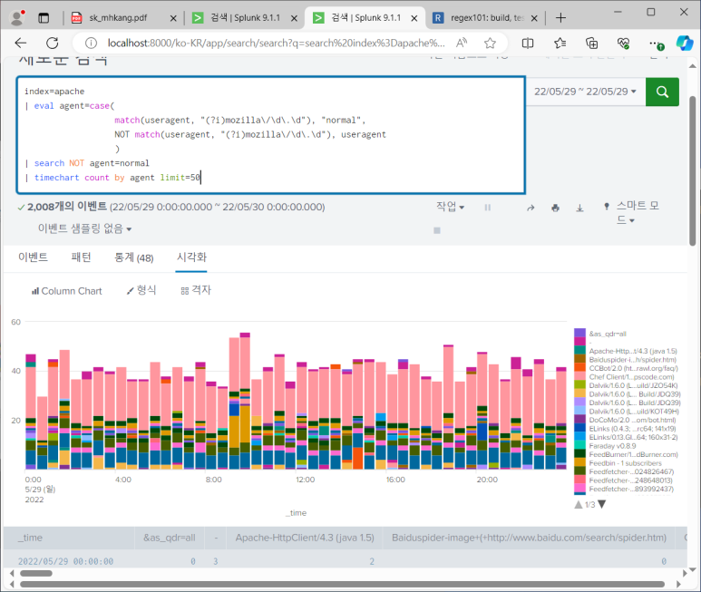Click the Baiduspider legend entry
701x592 pixels.
click(x=632, y=360)
